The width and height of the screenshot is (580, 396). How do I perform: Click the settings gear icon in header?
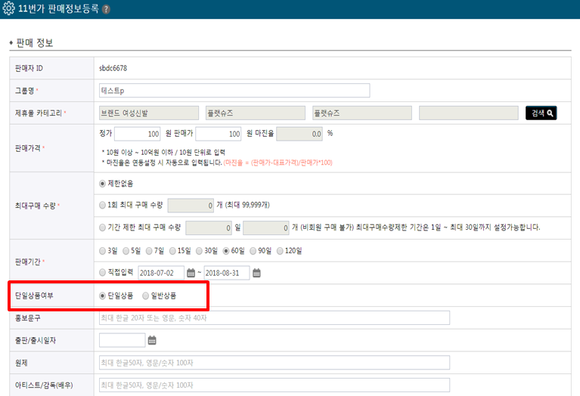(x=8, y=10)
